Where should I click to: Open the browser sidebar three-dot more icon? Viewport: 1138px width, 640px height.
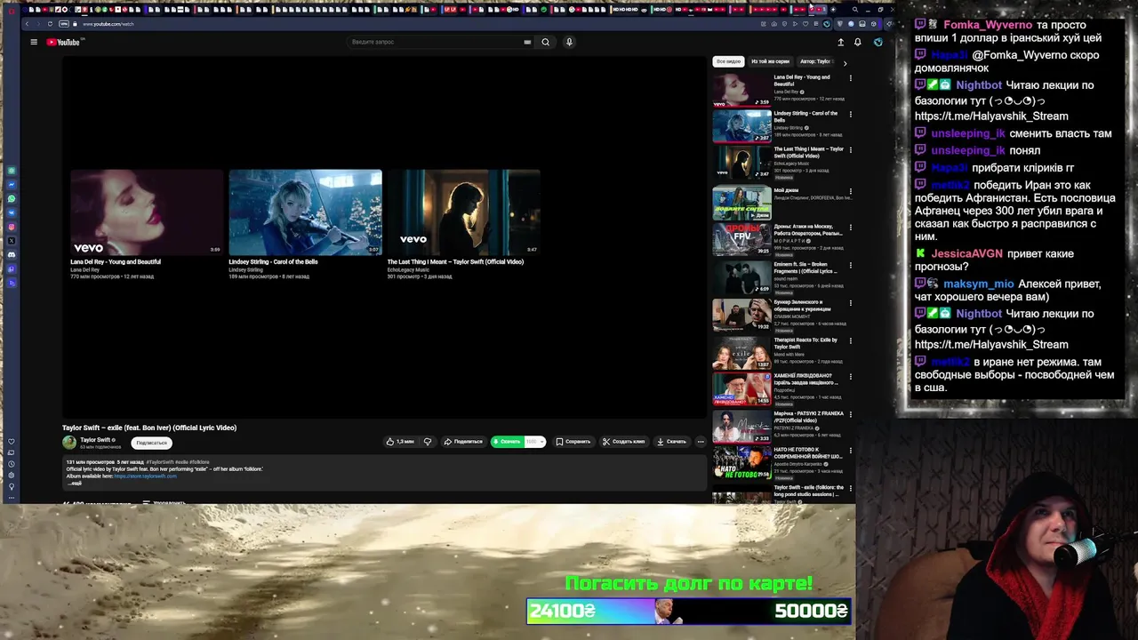(12, 498)
